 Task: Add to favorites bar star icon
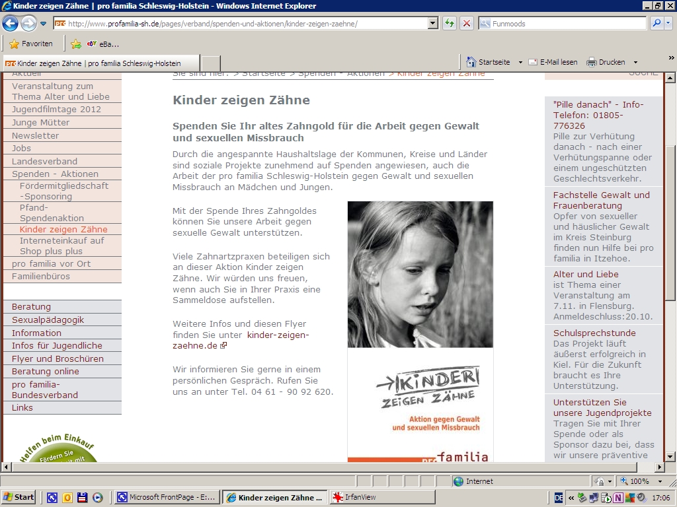(76, 44)
